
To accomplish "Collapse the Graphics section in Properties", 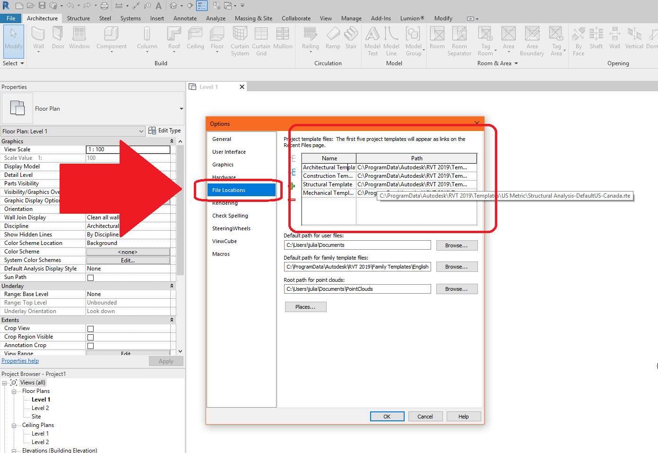I will point(172,141).
